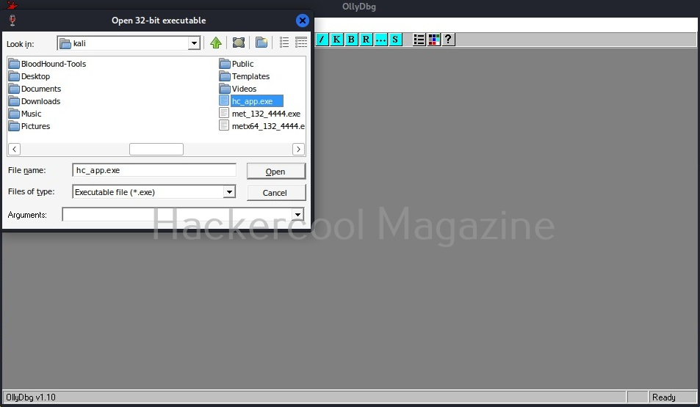
Task: Click the red icon at top-left of OllyDbg window
Action: [x=12, y=5]
